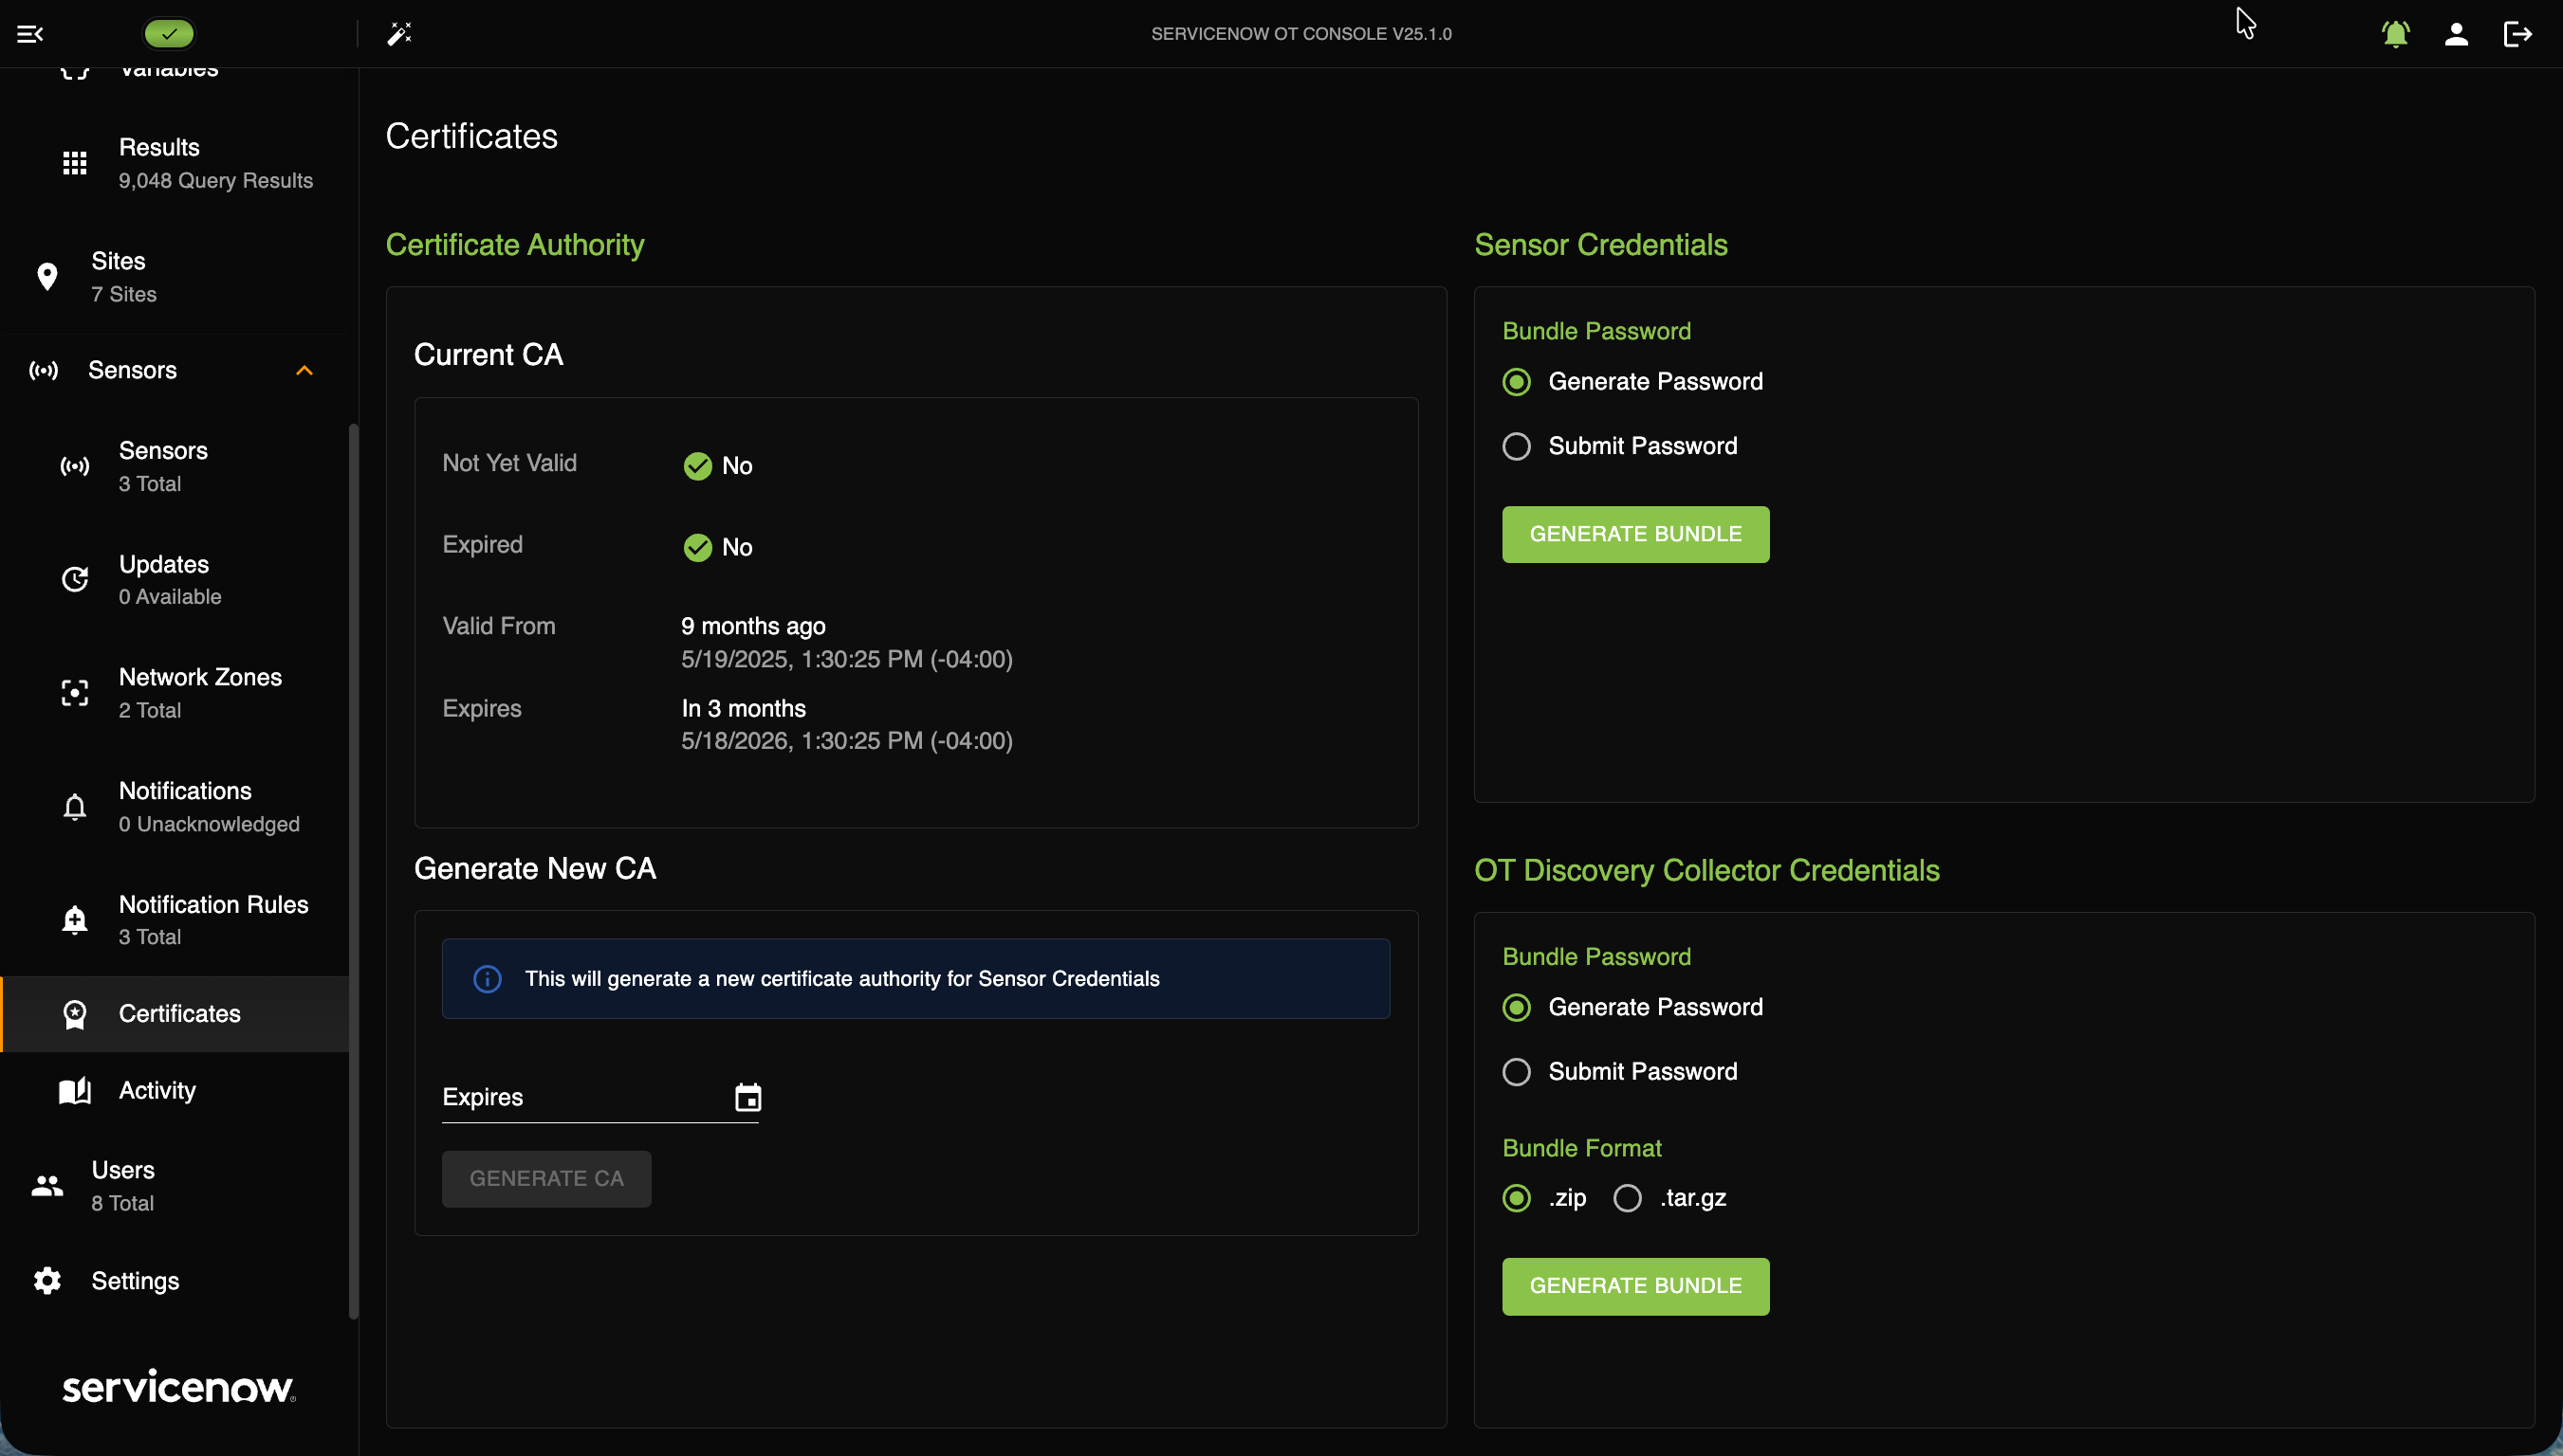Click Generate Bundle for Sensor Credentials
Image resolution: width=2563 pixels, height=1456 pixels.
[1635, 534]
